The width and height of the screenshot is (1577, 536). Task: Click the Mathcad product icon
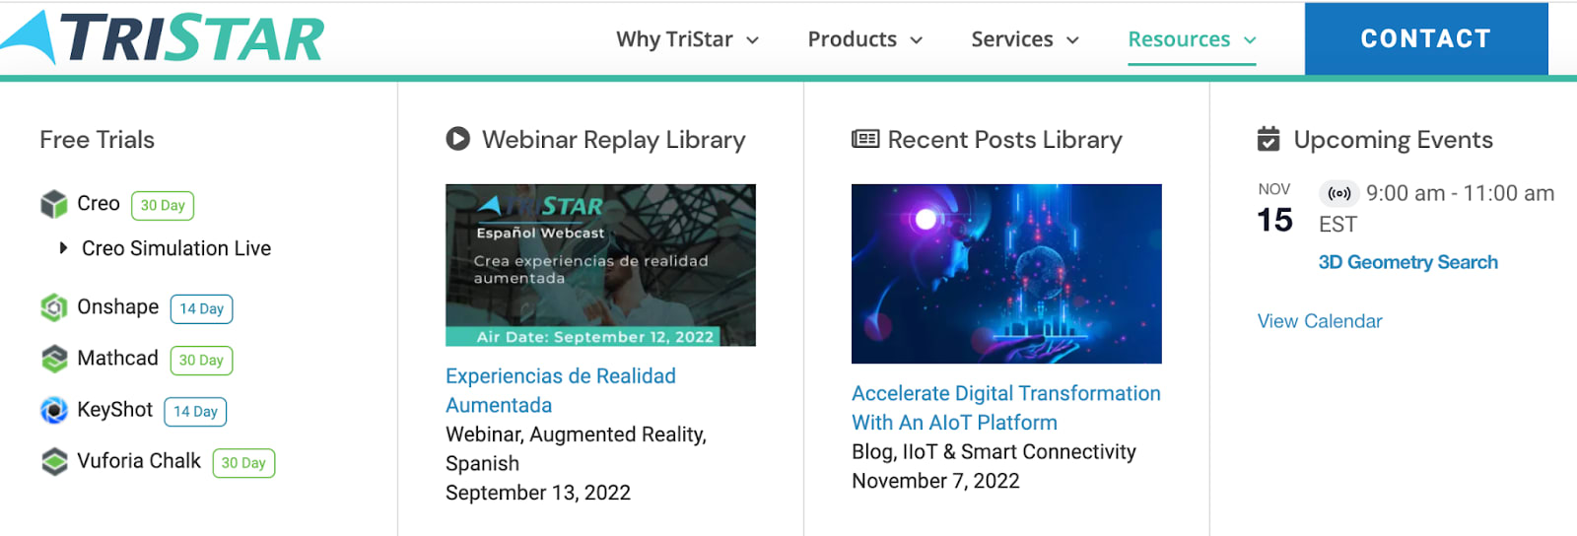[x=54, y=359]
